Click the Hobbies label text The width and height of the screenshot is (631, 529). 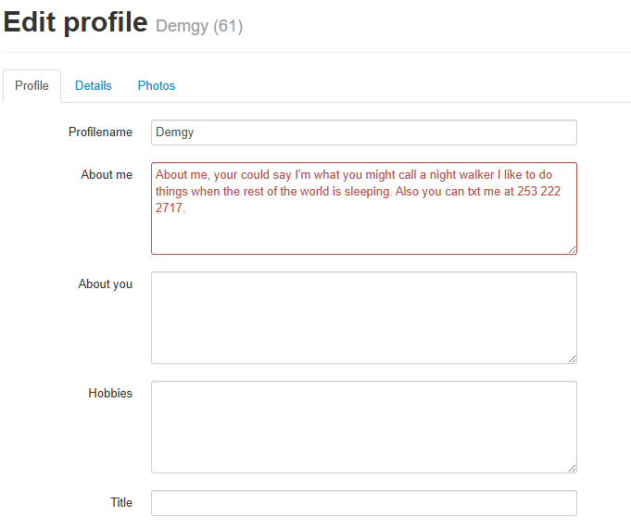point(110,393)
